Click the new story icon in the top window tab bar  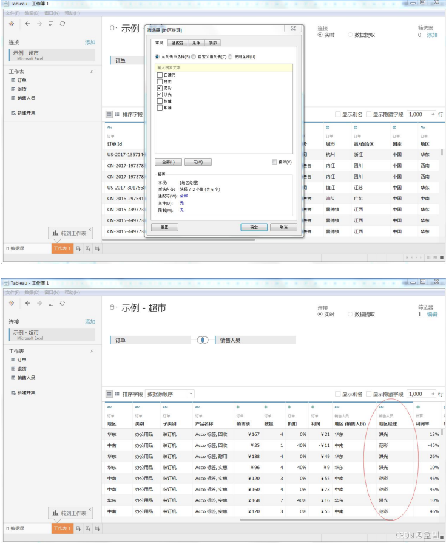(x=98, y=248)
